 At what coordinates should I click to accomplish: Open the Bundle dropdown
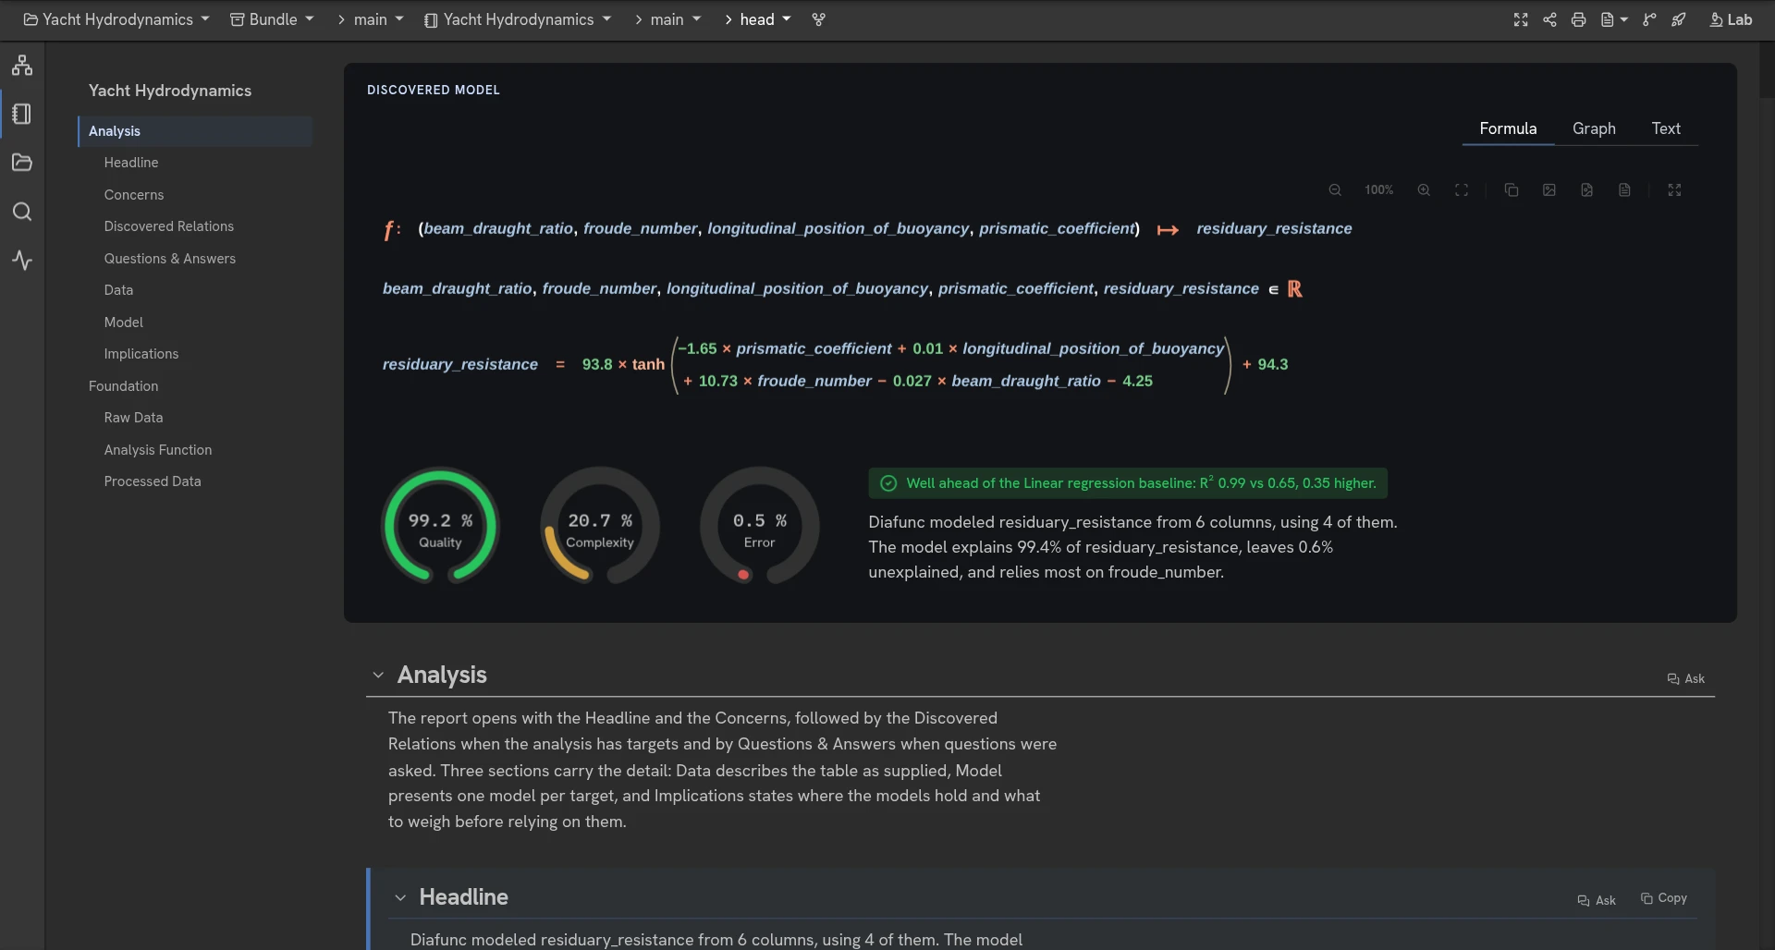[x=272, y=19]
